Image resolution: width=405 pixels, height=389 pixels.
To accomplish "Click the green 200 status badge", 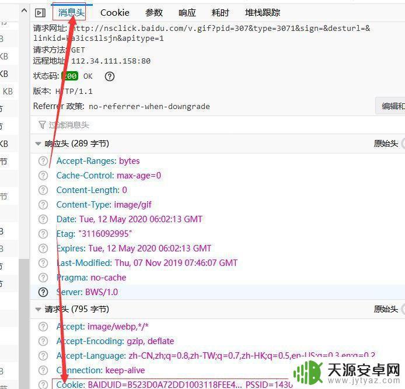I will (x=70, y=76).
